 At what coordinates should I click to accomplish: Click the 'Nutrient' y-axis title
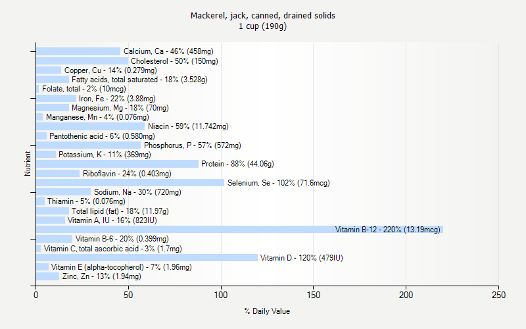pyautogui.click(x=28, y=164)
